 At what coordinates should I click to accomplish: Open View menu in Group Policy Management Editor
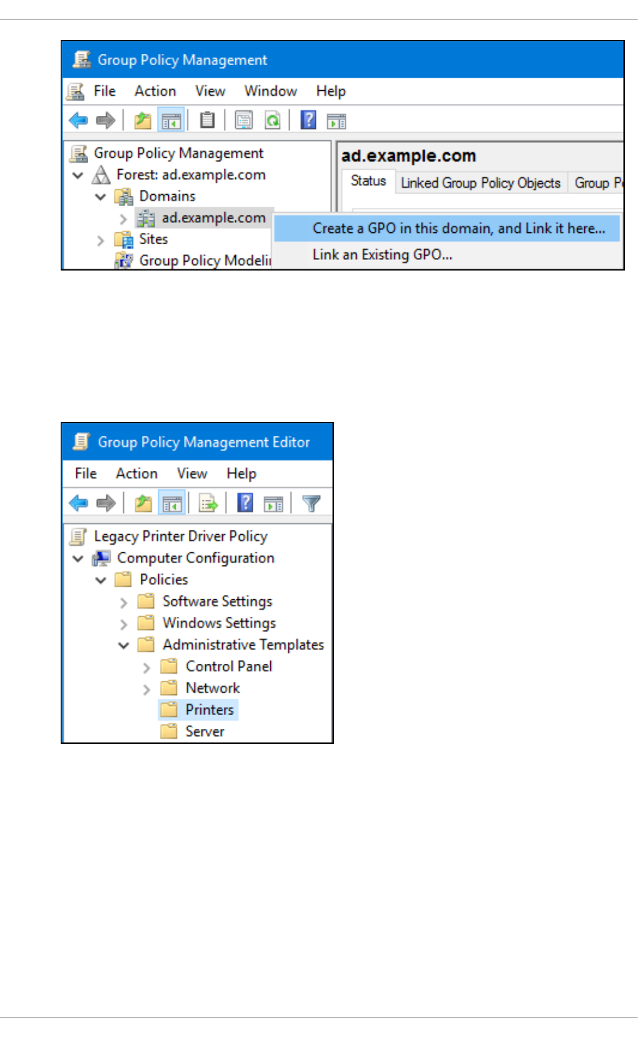[192, 473]
